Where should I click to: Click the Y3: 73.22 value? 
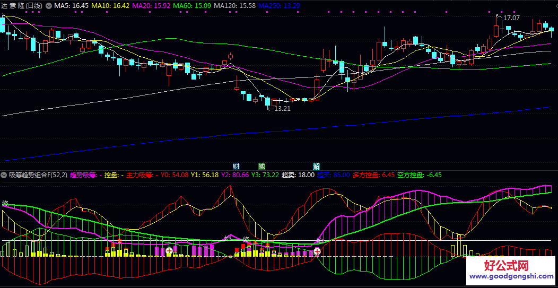pos(265,175)
